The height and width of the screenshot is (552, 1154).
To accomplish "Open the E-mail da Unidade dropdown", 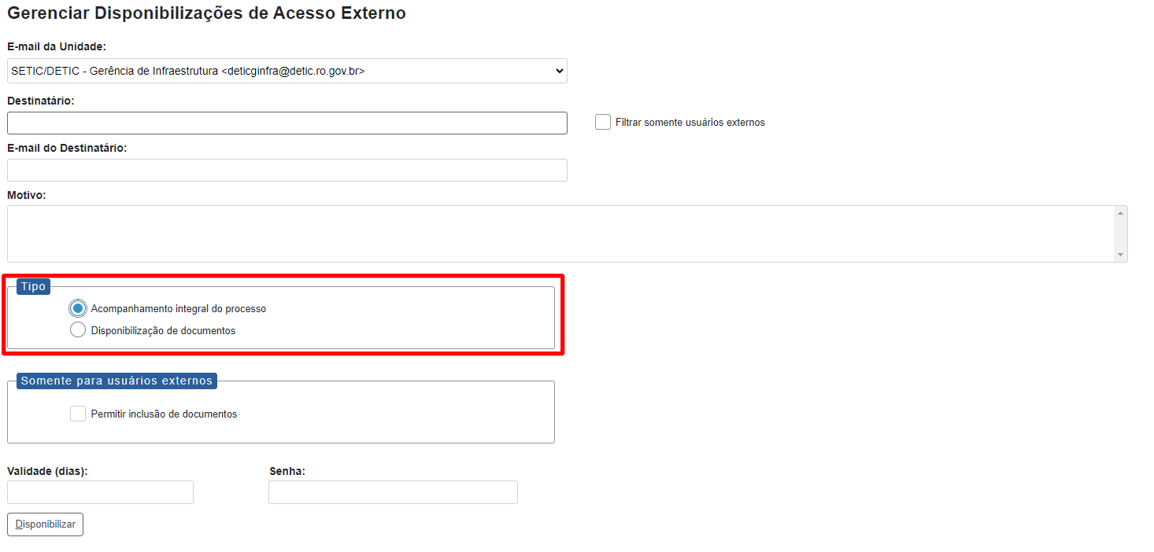I will [287, 70].
